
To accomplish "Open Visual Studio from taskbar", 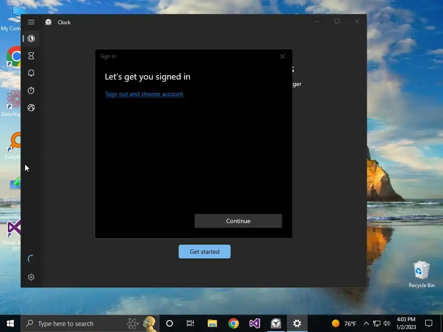I will pos(254,323).
